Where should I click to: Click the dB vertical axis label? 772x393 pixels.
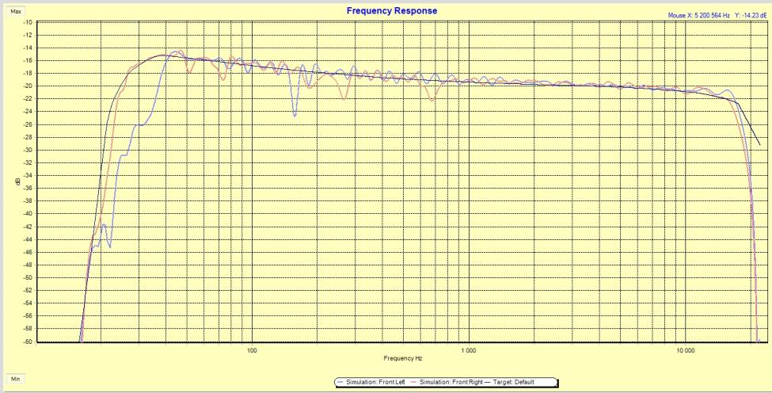(x=19, y=181)
